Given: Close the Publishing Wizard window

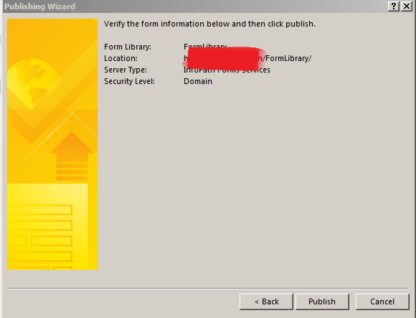Looking at the screenshot, I should pos(407,6).
